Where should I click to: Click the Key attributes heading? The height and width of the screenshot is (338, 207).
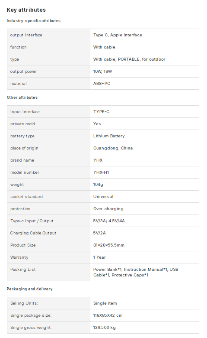[26, 10]
